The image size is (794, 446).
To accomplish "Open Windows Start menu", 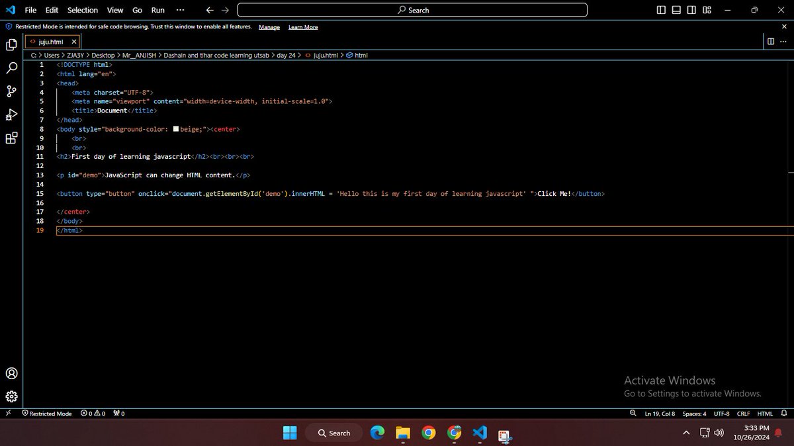I will pos(290,433).
